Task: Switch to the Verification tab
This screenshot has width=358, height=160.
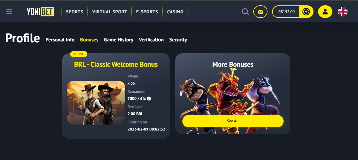Action: [x=151, y=40]
